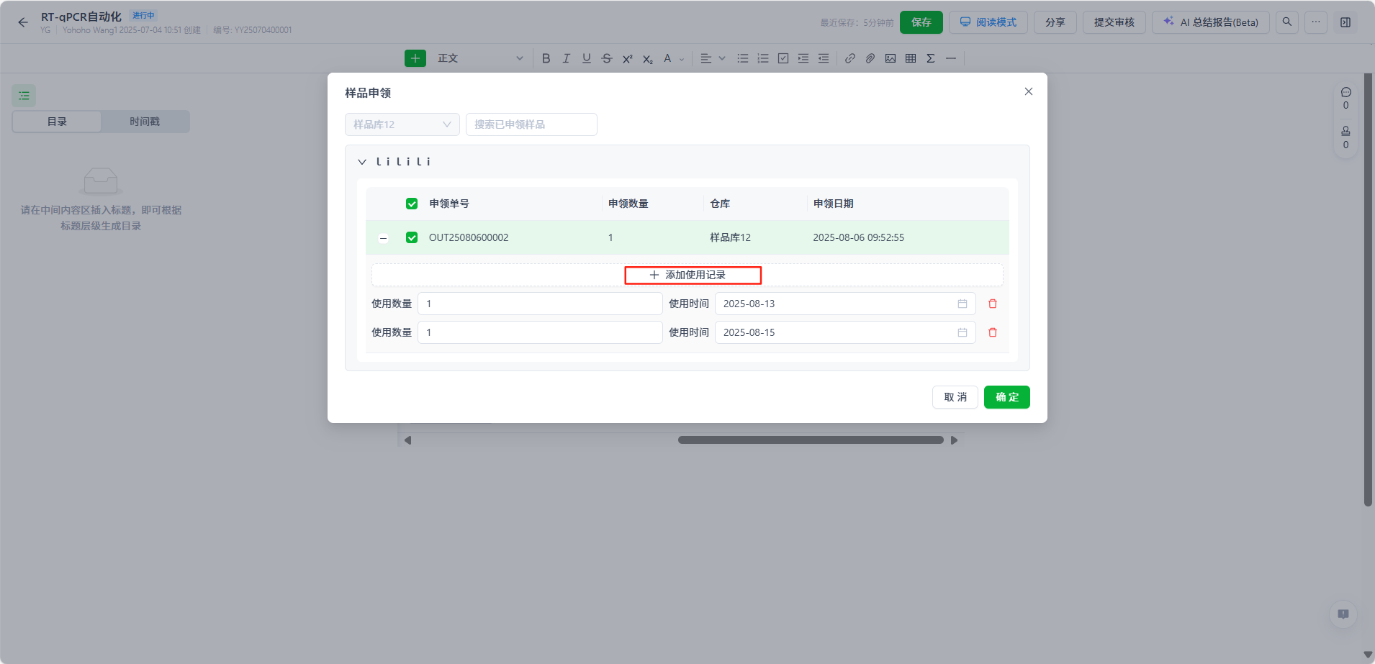1375x664 pixels.
Task: Collapse the OUT25080600002 row with minus toggle
Action: click(383, 238)
